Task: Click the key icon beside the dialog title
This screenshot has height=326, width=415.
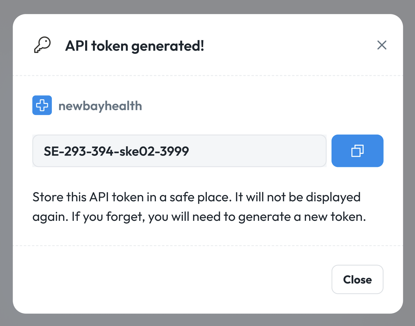Action: 42,45
